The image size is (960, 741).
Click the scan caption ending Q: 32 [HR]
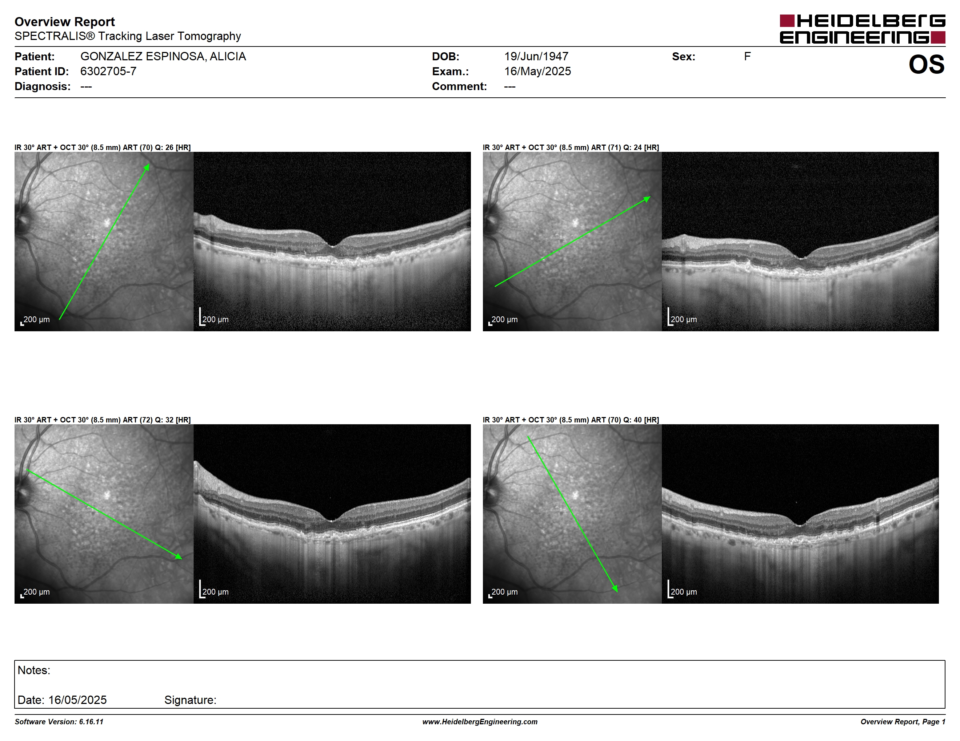pos(103,420)
